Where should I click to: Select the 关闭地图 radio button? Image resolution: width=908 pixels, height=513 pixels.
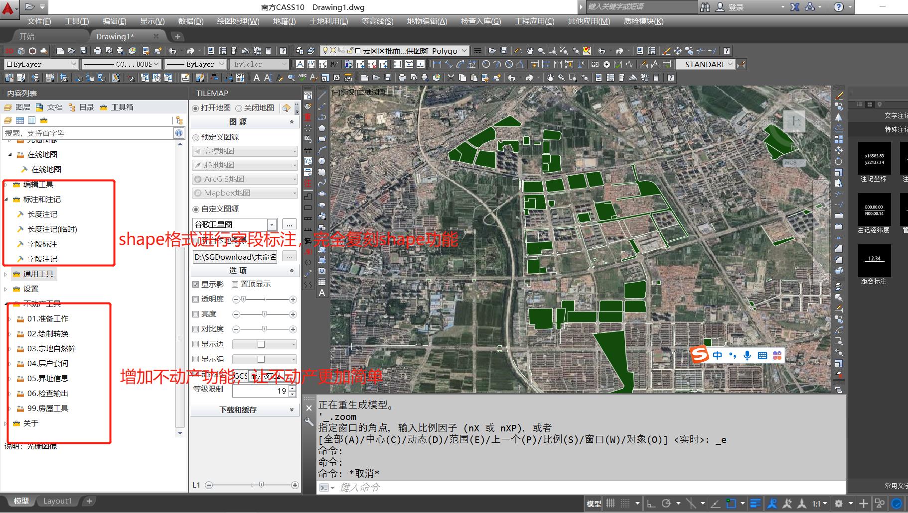coord(239,108)
